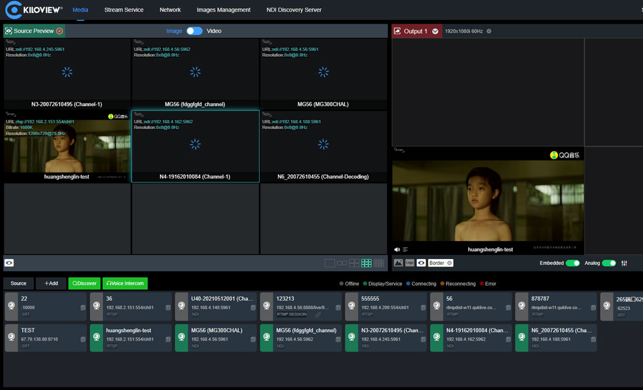Viewport: 643px width, 390px height.
Task: Toggle output eye visibility icon
Action: [x=421, y=263]
